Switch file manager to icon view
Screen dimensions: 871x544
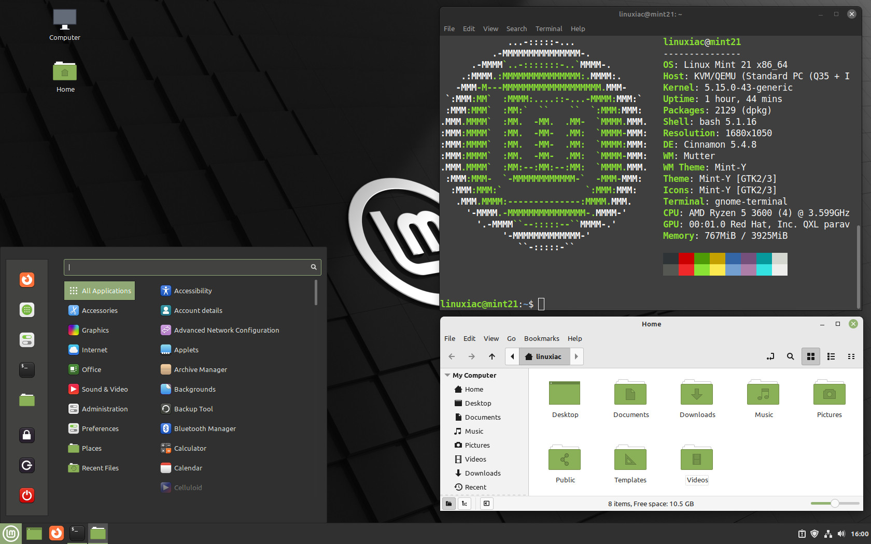click(811, 356)
